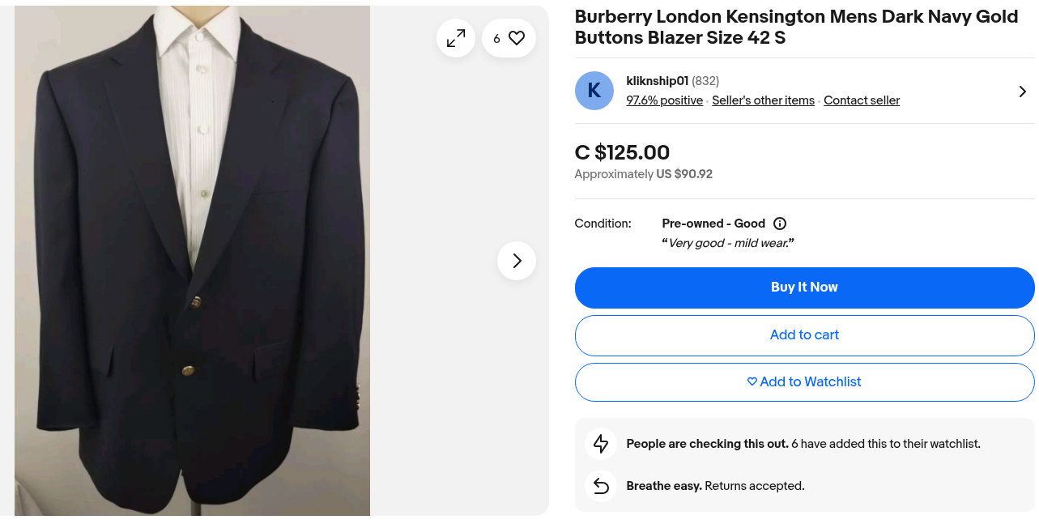Add the blazer to cart
The height and width of the screenshot is (524, 1039).
tap(804, 335)
